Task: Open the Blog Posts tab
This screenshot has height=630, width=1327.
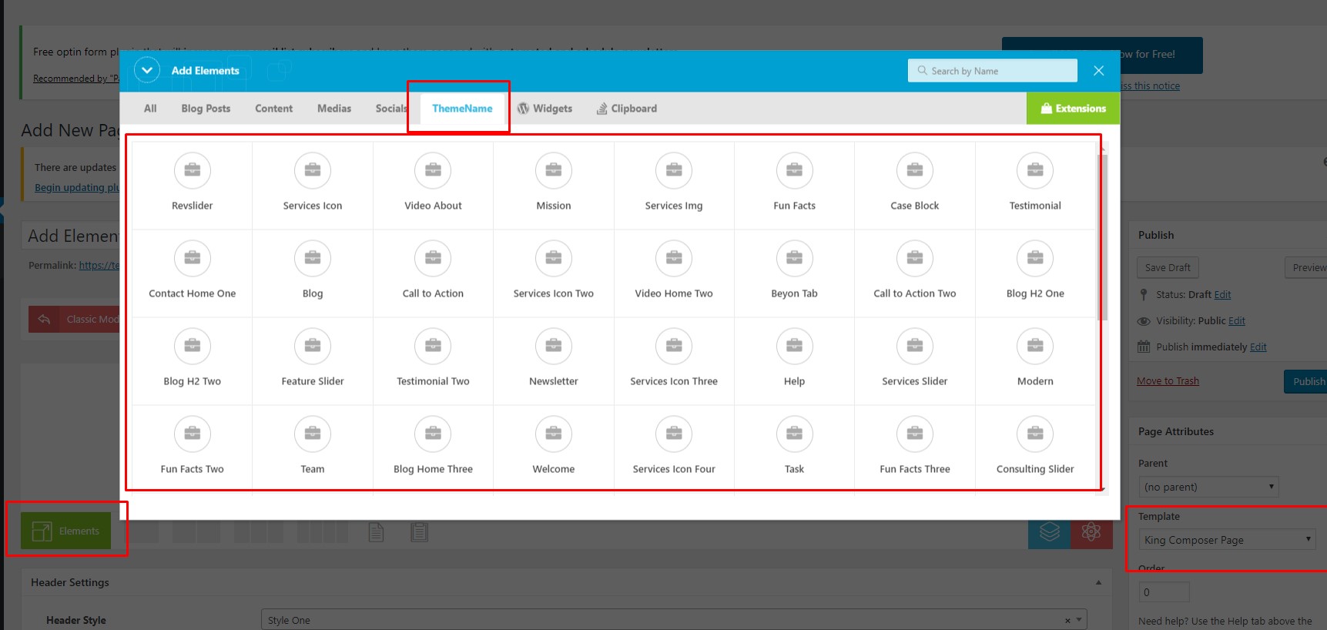Action: click(x=206, y=109)
